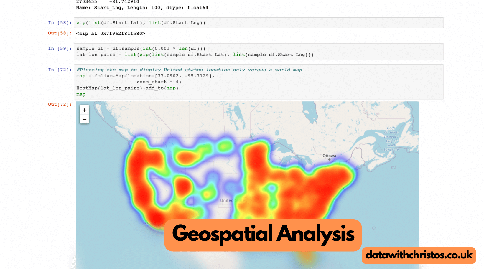Image resolution: width=484 pixels, height=269 pixels.
Task: Click the Out[58] output prompt label
Action: 59,33
